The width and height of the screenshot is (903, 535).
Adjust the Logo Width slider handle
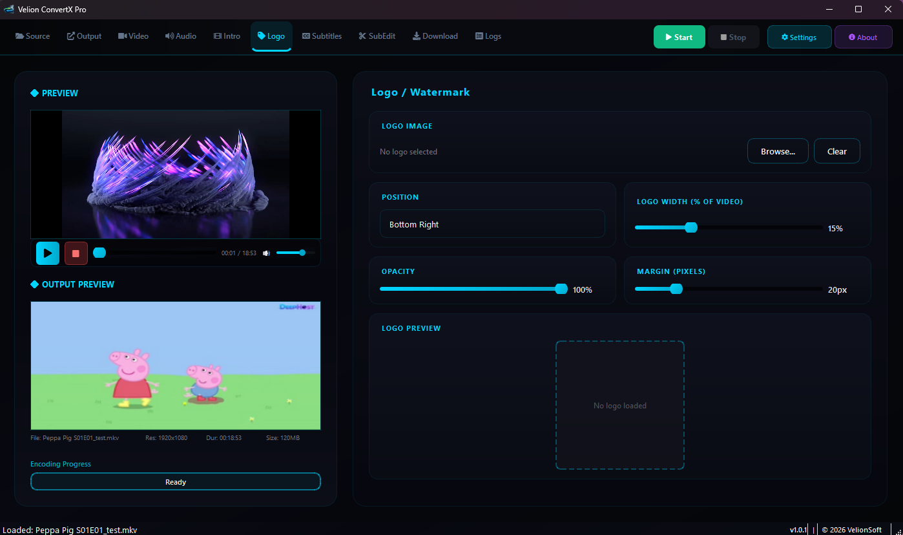(691, 227)
